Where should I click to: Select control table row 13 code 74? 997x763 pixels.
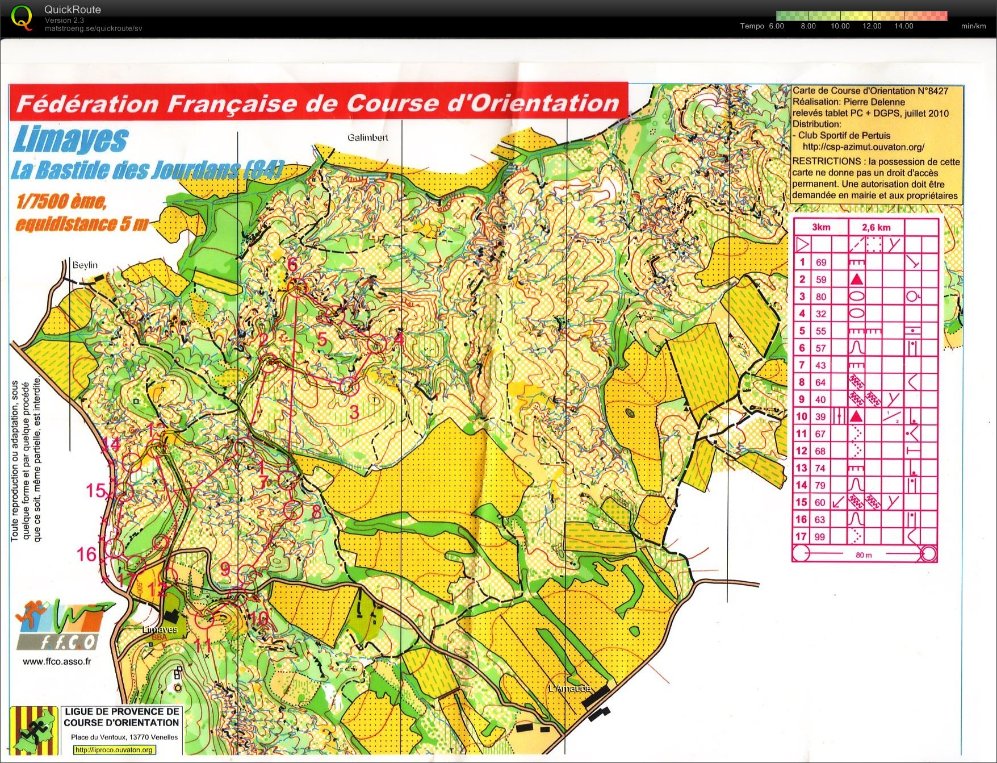click(821, 468)
